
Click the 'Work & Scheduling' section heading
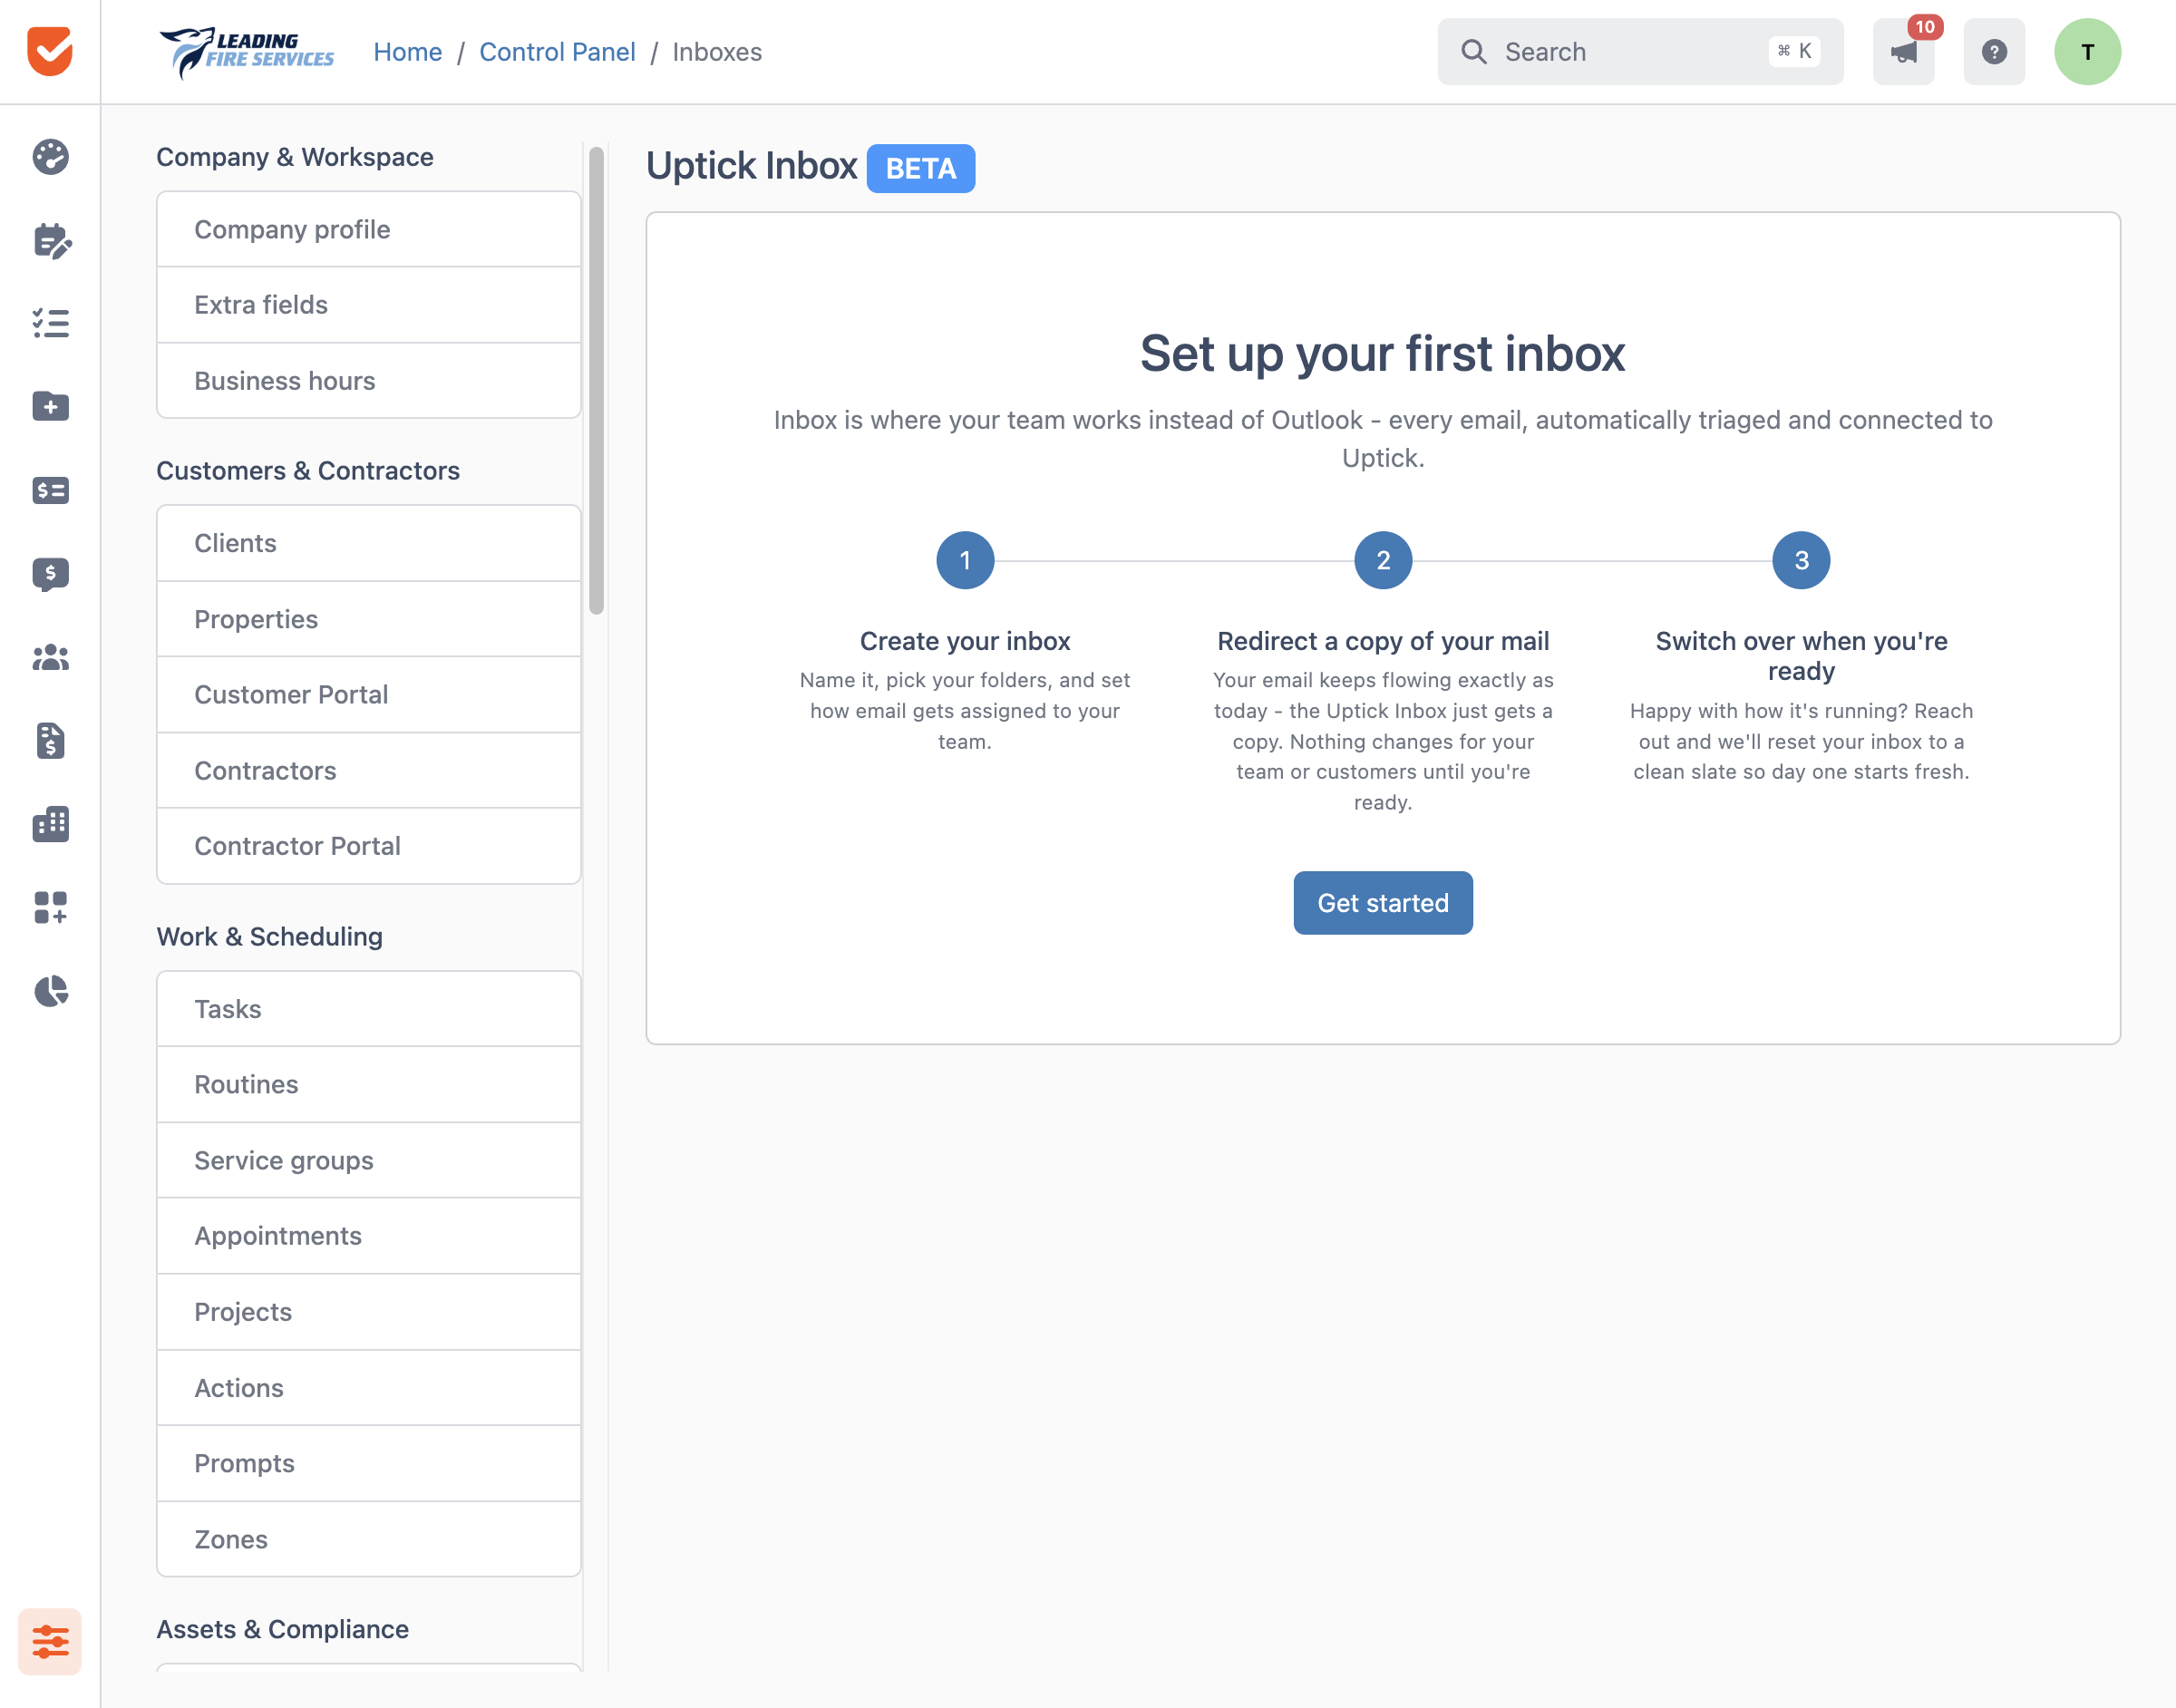[x=270, y=937]
